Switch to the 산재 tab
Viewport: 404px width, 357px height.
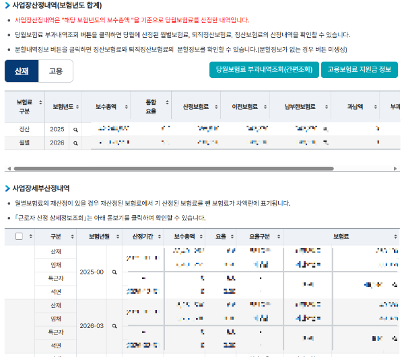tap(22, 71)
